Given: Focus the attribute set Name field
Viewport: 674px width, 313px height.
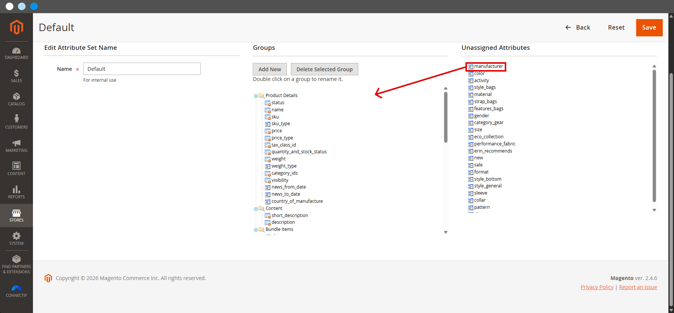Looking at the screenshot, I should click(142, 69).
